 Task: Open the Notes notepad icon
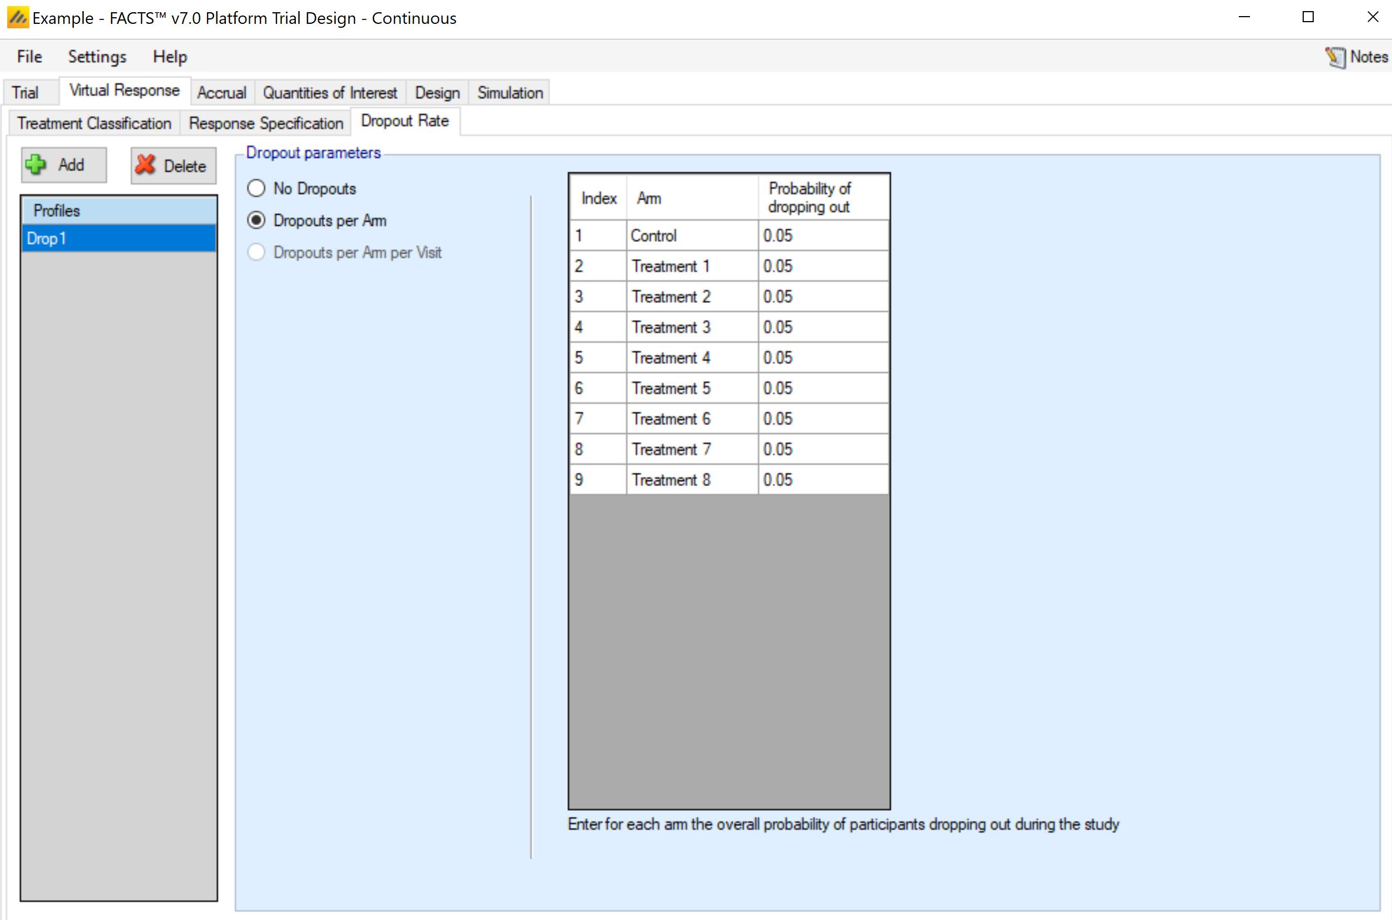(x=1335, y=57)
